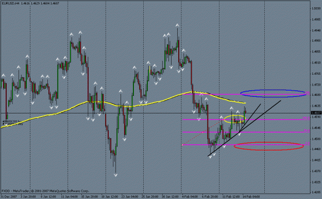Screen dimensions: 322x199
Task: Click the Fibonacci 50.0 level label
Action: [307, 130]
